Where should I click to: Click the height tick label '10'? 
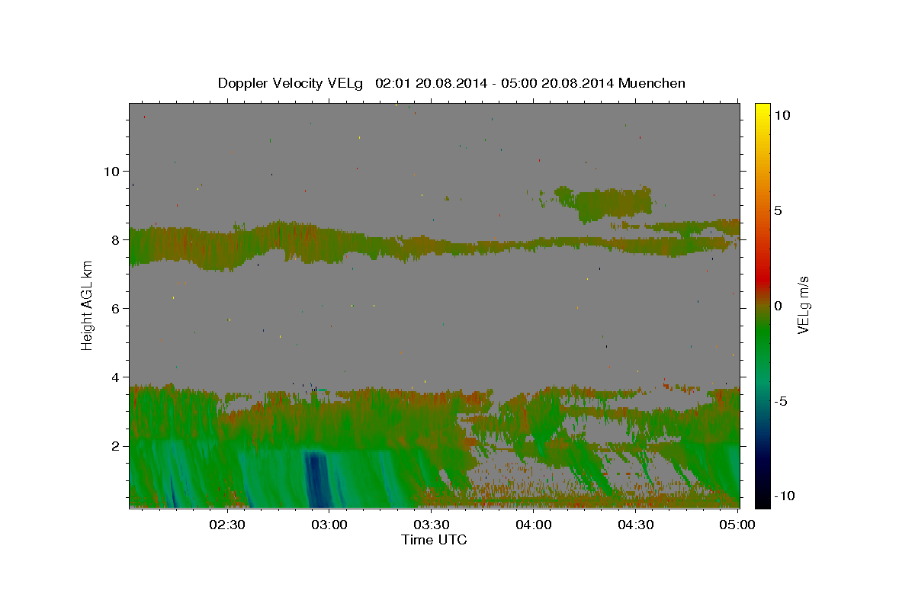(x=111, y=171)
